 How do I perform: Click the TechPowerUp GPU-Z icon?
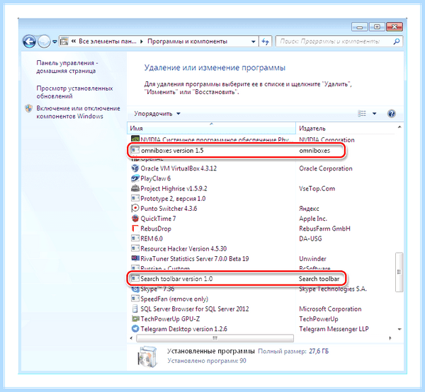pos(135,318)
